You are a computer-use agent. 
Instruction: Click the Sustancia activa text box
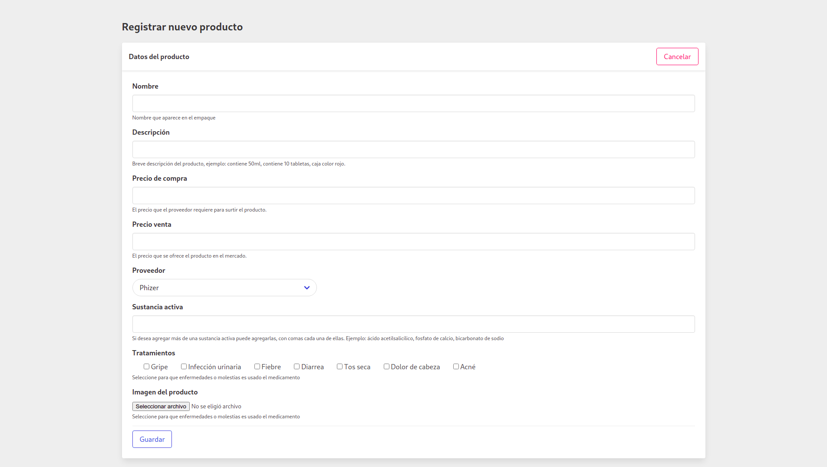click(x=412, y=324)
